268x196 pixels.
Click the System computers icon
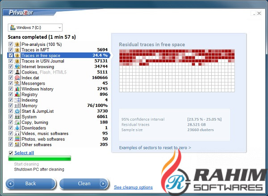17,117
